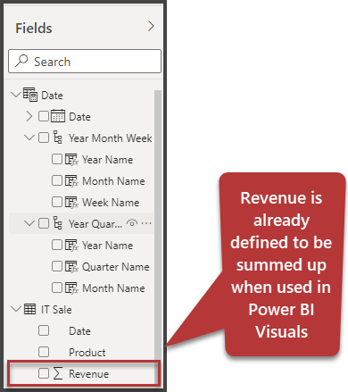
Task: Tick the Year Quar... hierarchy checkbox
Action: pyautogui.click(x=44, y=223)
